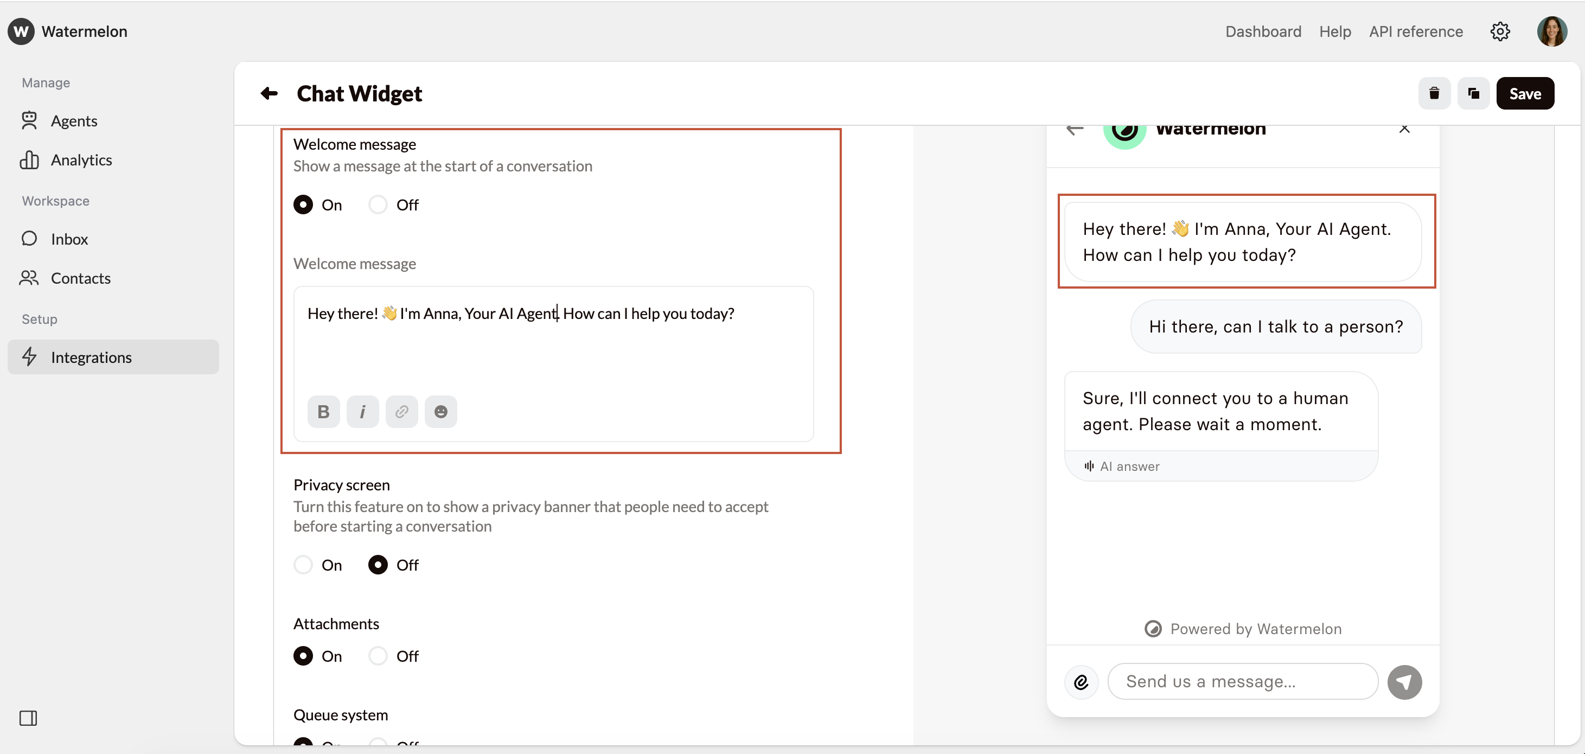The height and width of the screenshot is (754, 1585).
Task: Click the italic formatting button
Action: (362, 411)
